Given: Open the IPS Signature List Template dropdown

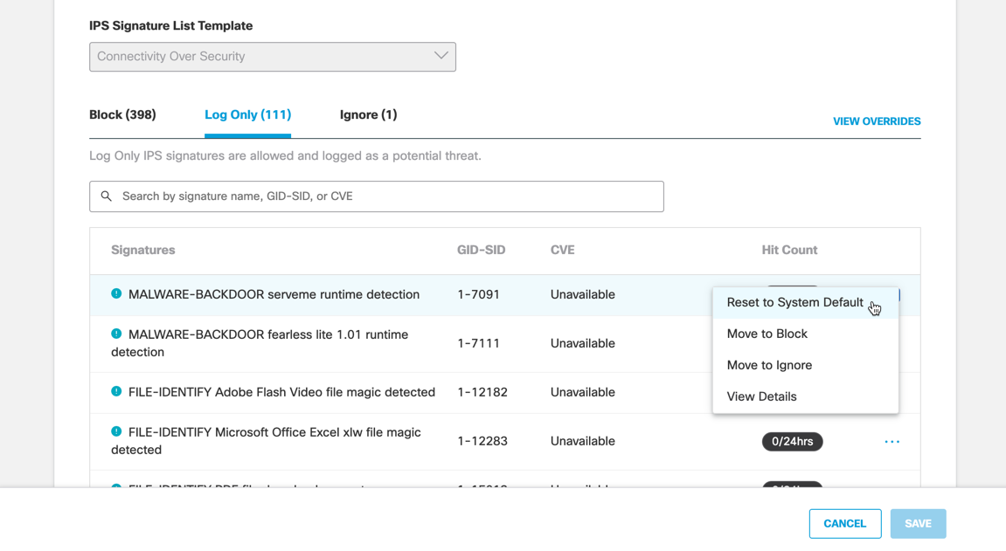Looking at the screenshot, I should coord(273,57).
